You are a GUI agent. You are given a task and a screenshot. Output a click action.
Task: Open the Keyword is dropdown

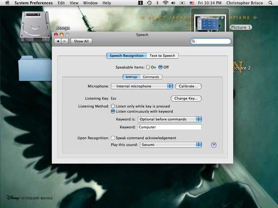click(169, 119)
